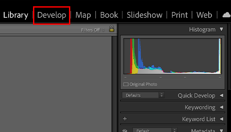
Task: Open the Defaults saved preset dropdown
Action: (143, 95)
